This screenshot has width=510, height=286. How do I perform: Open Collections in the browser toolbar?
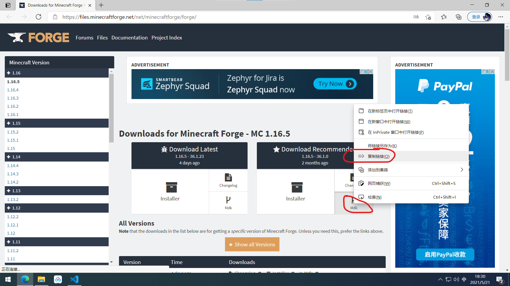(x=458, y=17)
